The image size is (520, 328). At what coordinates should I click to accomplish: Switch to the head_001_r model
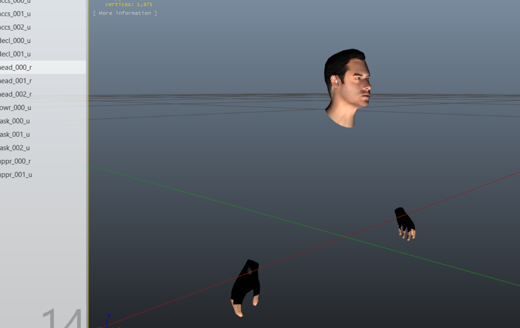pos(16,81)
